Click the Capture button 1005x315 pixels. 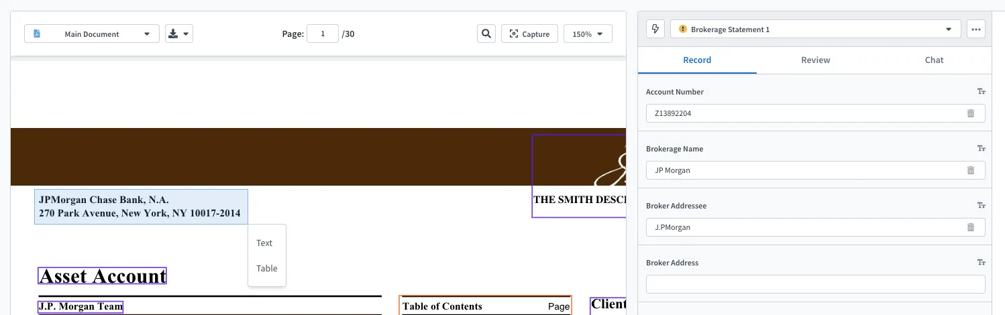[529, 34]
